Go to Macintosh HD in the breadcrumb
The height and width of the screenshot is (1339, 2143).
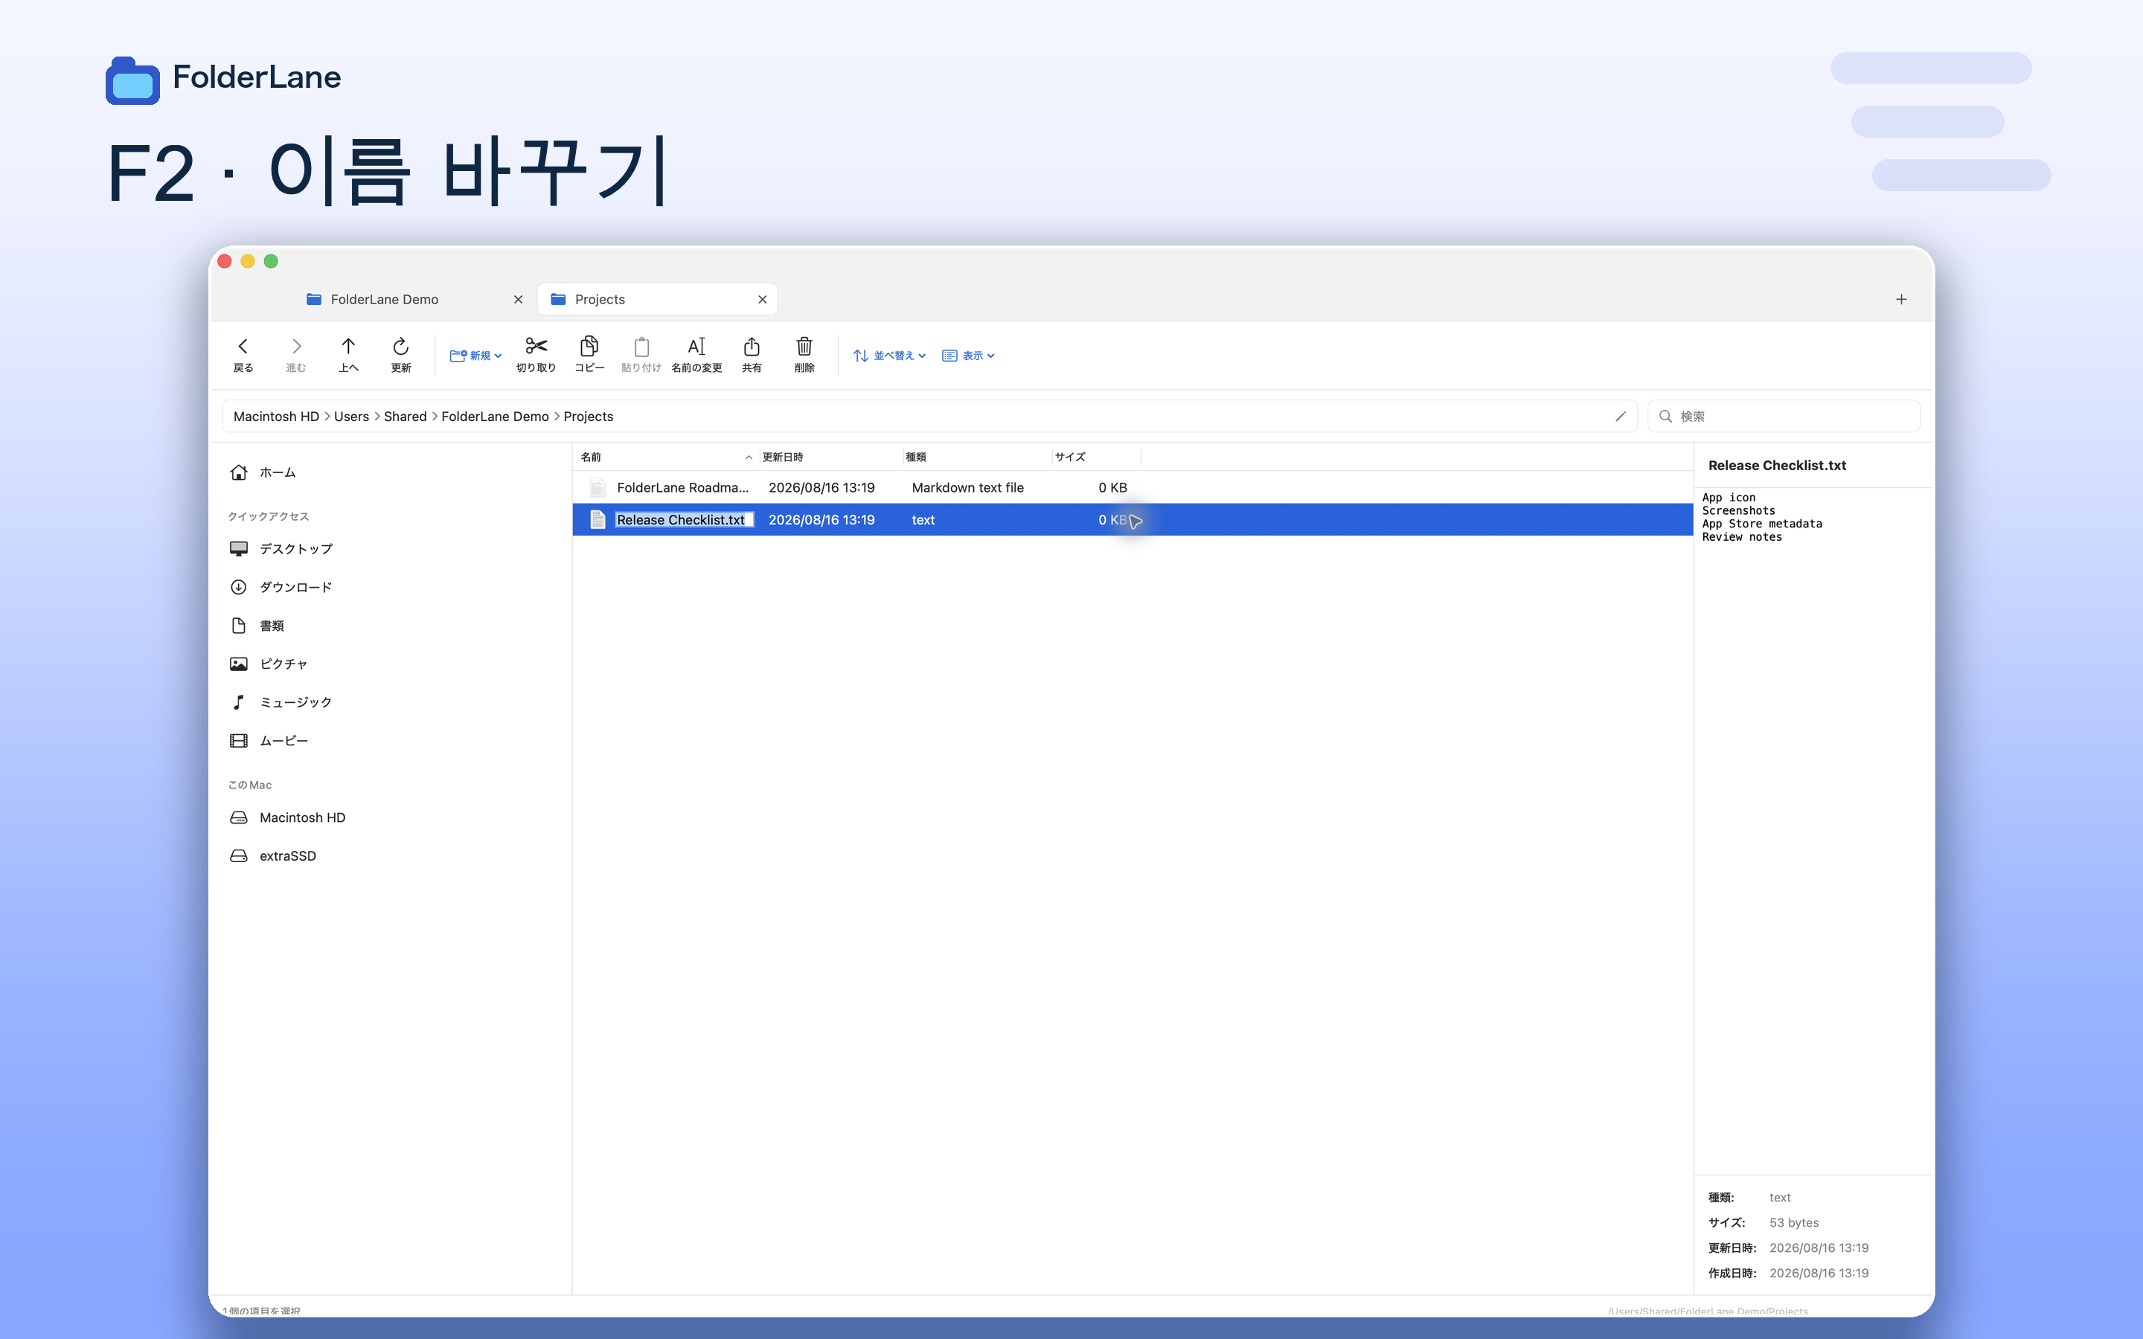(276, 417)
